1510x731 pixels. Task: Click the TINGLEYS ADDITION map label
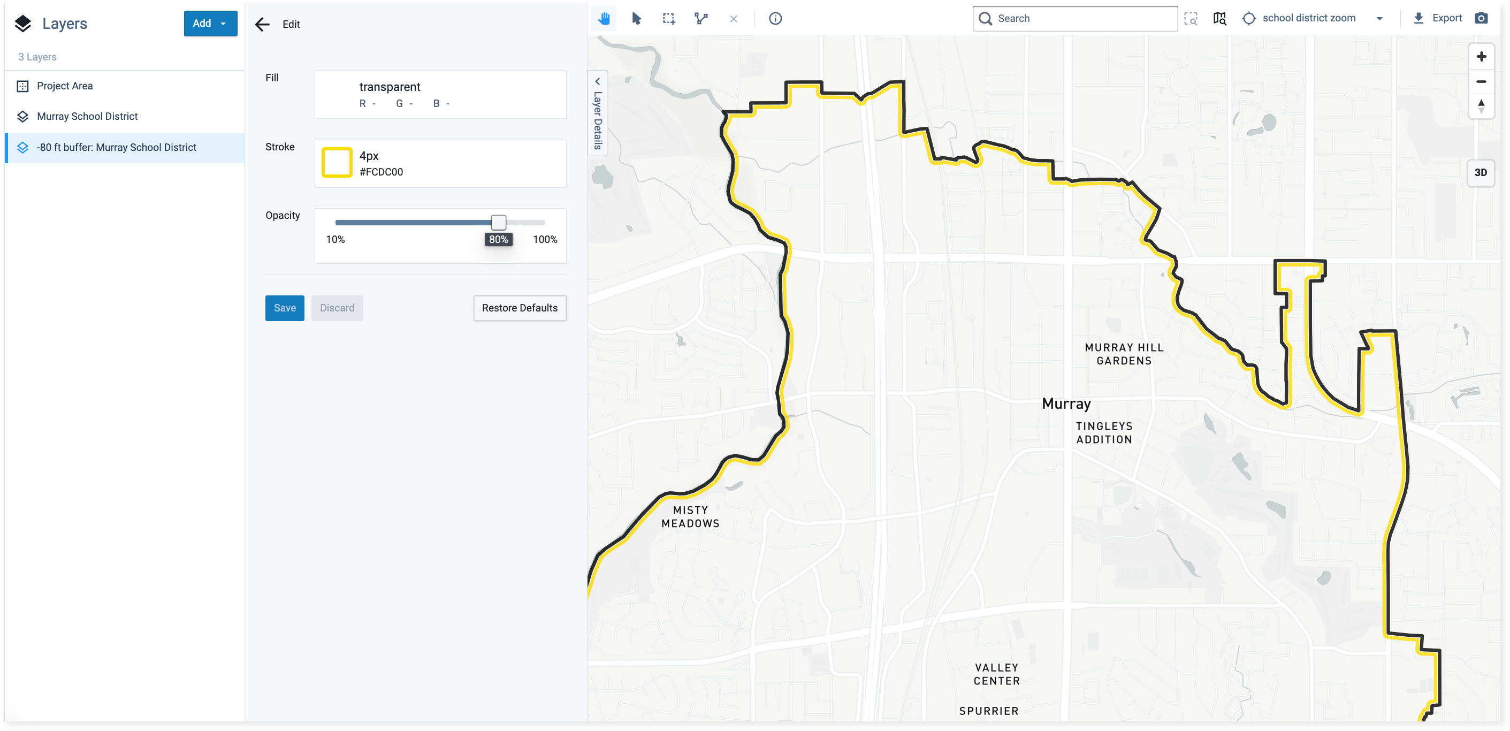[1104, 432]
